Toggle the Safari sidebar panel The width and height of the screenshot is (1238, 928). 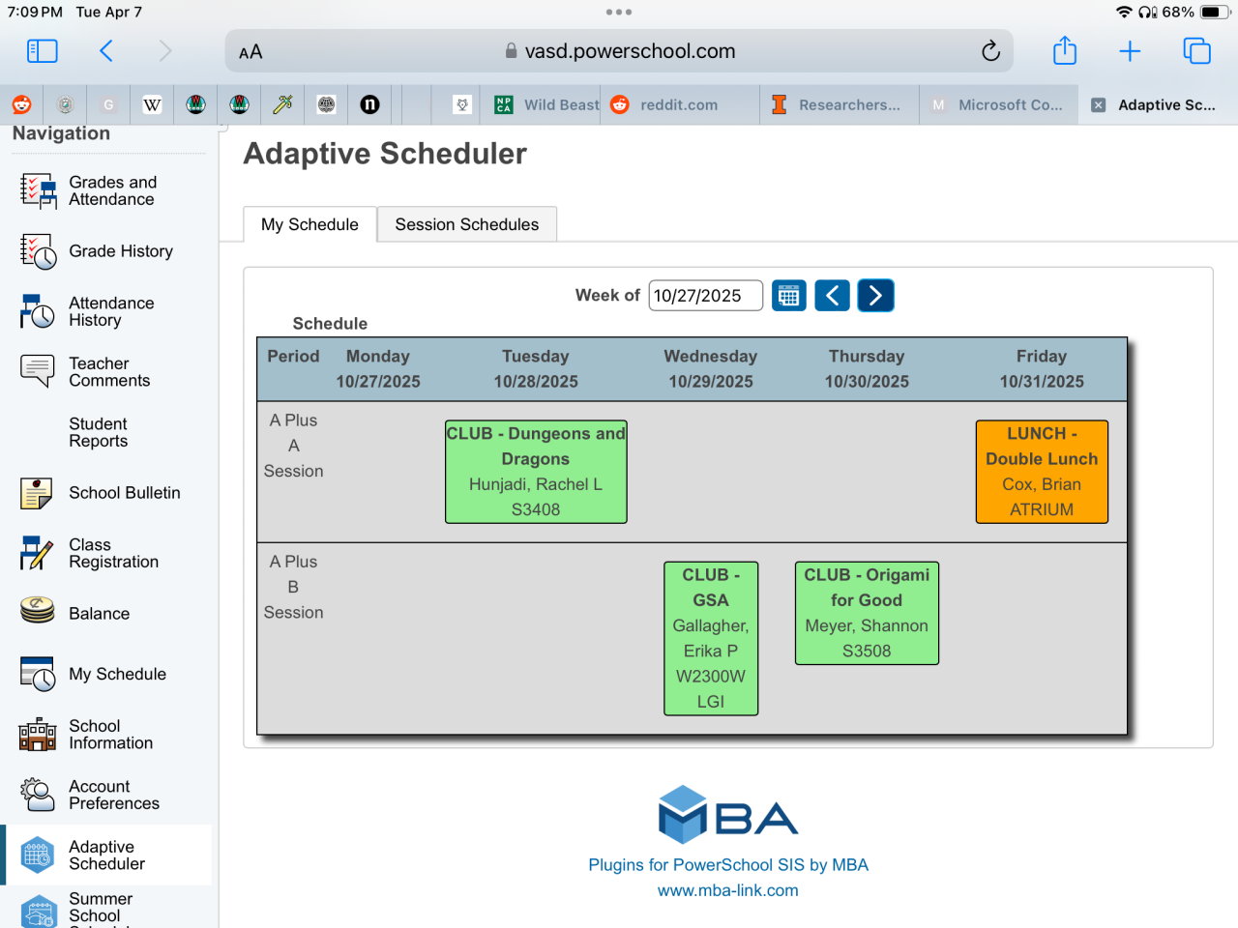coord(42,50)
